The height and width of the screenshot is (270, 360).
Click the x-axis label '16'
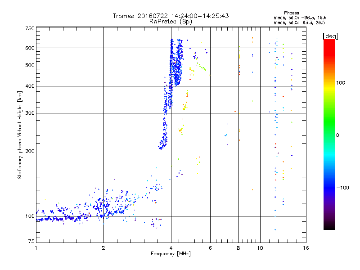coord(306,248)
